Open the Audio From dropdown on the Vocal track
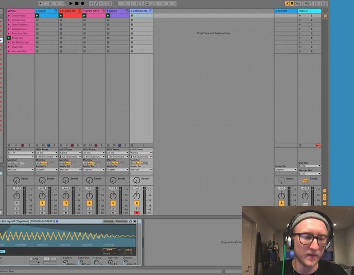 point(21,152)
